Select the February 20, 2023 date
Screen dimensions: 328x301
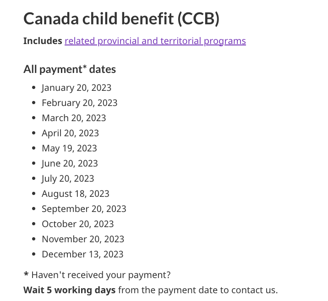pyautogui.click(x=80, y=103)
